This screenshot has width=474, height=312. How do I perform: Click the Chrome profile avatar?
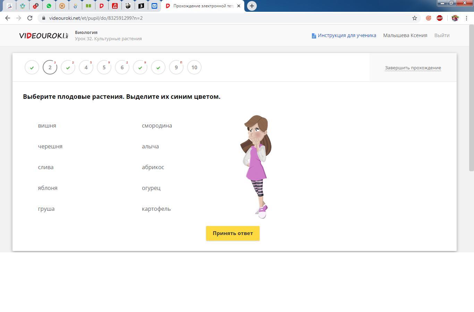coord(455,18)
